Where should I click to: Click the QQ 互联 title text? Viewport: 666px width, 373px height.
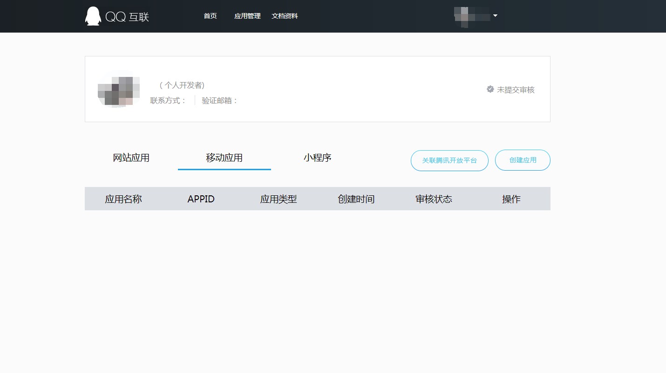tap(127, 17)
